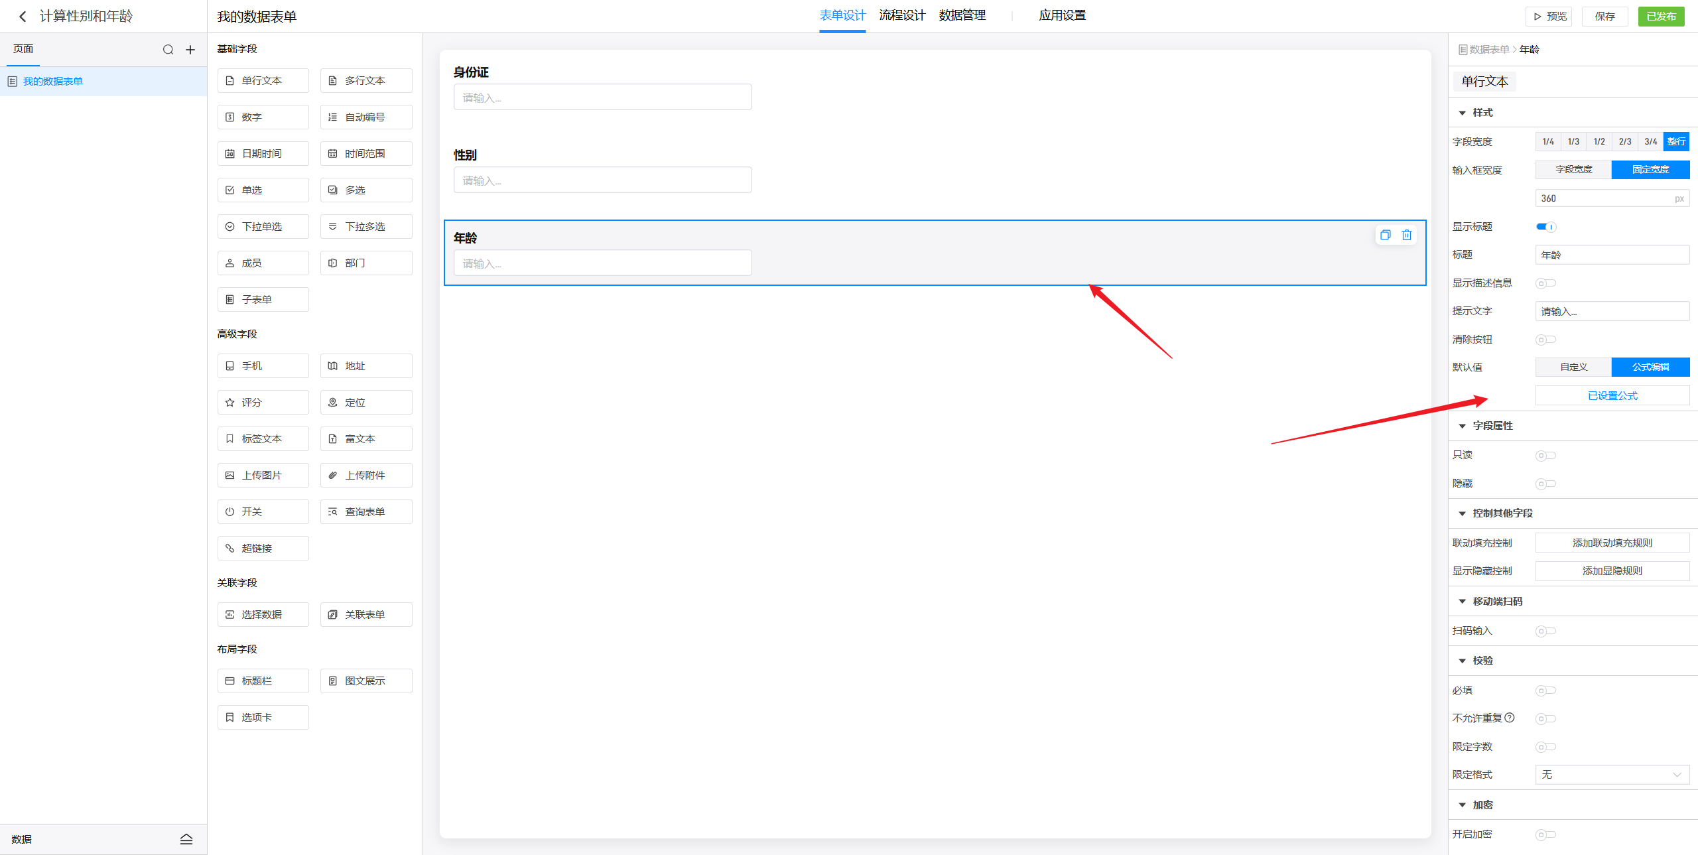This screenshot has width=1698, height=855.
Task: Click the 标题 input containing 年龄
Action: 1612,255
